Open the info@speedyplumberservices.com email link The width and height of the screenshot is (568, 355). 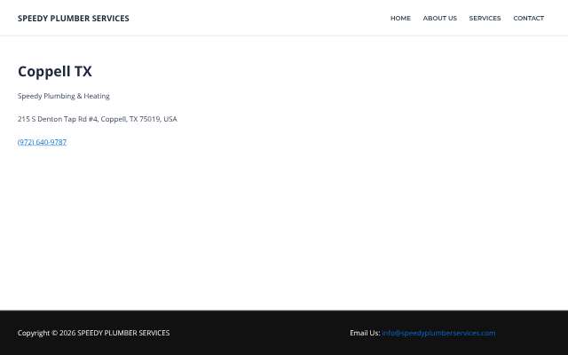438,333
